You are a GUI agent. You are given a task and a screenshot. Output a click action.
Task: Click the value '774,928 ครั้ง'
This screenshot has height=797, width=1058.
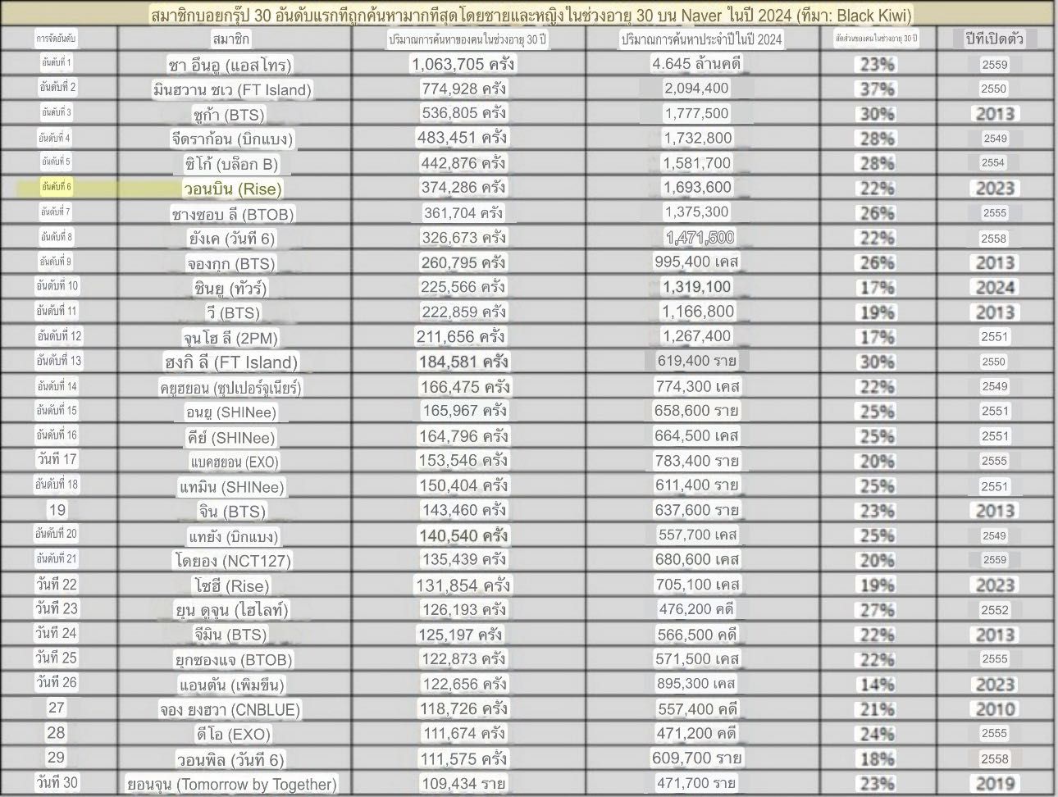coord(463,88)
